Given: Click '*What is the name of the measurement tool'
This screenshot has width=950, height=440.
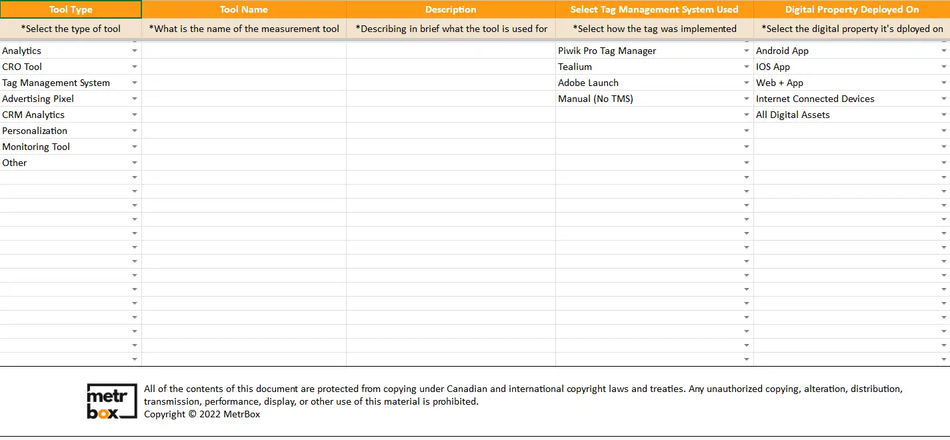Looking at the screenshot, I should (x=244, y=29).
